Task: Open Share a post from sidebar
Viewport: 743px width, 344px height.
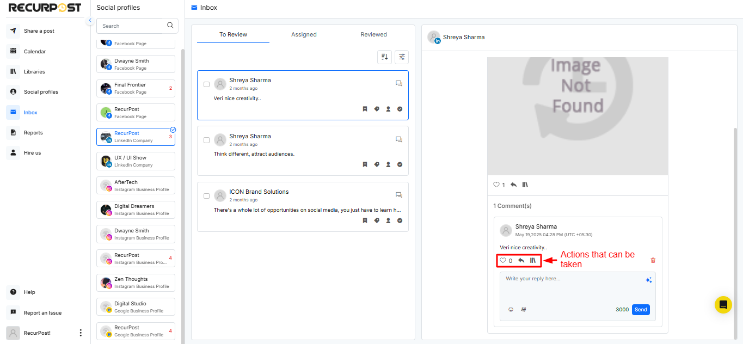Action: [39, 31]
